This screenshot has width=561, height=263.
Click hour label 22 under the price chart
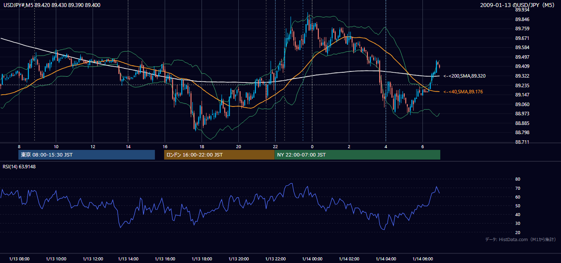click(275, 146)
